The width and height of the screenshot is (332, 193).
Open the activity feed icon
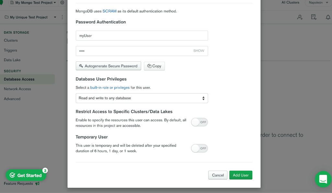[314, 17]
